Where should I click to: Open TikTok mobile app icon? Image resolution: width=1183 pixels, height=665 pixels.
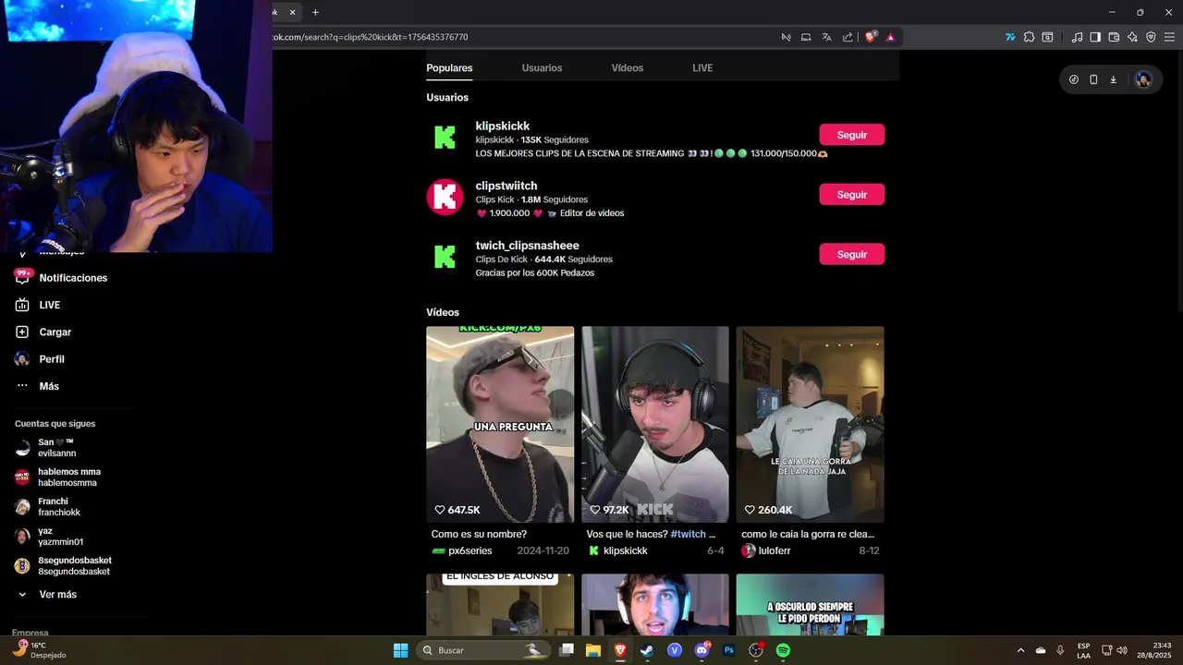pyautogui.click(x=1093, y=79)
